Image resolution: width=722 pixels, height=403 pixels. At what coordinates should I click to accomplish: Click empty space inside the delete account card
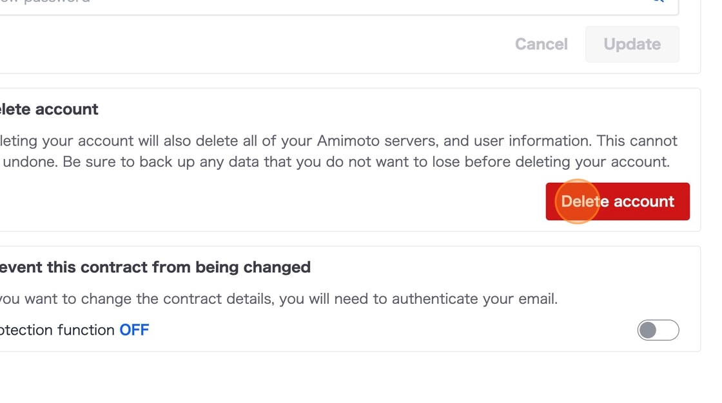tap(258, 203)
